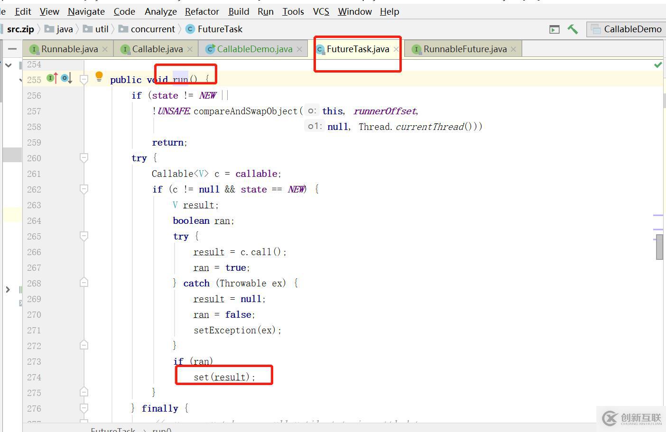Click the editor's vertical scrollbar thumb
Image resolution: width=666 pixels, height=432 pixels.
point(659,247)
